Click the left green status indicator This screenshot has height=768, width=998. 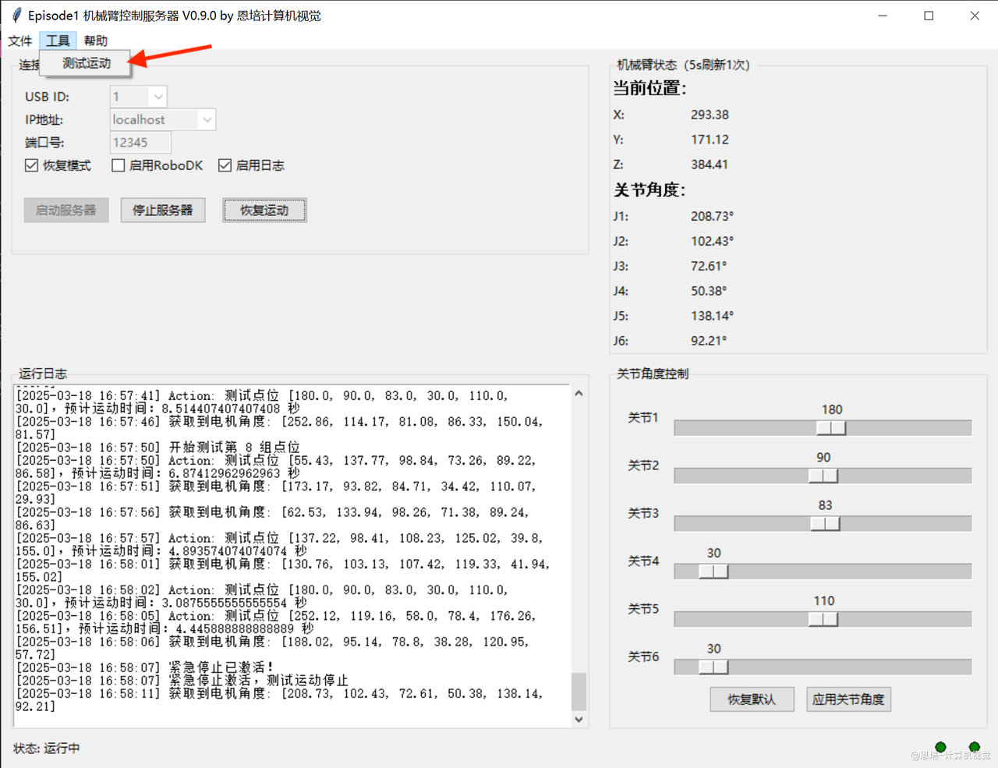click(x=940, y=747)
